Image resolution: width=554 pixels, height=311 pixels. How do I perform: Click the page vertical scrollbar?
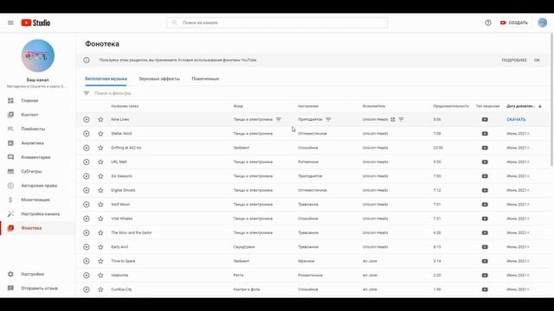[552, 99]
